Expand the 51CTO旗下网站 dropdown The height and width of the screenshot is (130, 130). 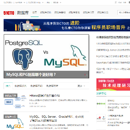(x=36, y=3)
